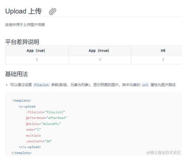
Task: Click the 'name="1"' code line
Action: pos(34,130)
